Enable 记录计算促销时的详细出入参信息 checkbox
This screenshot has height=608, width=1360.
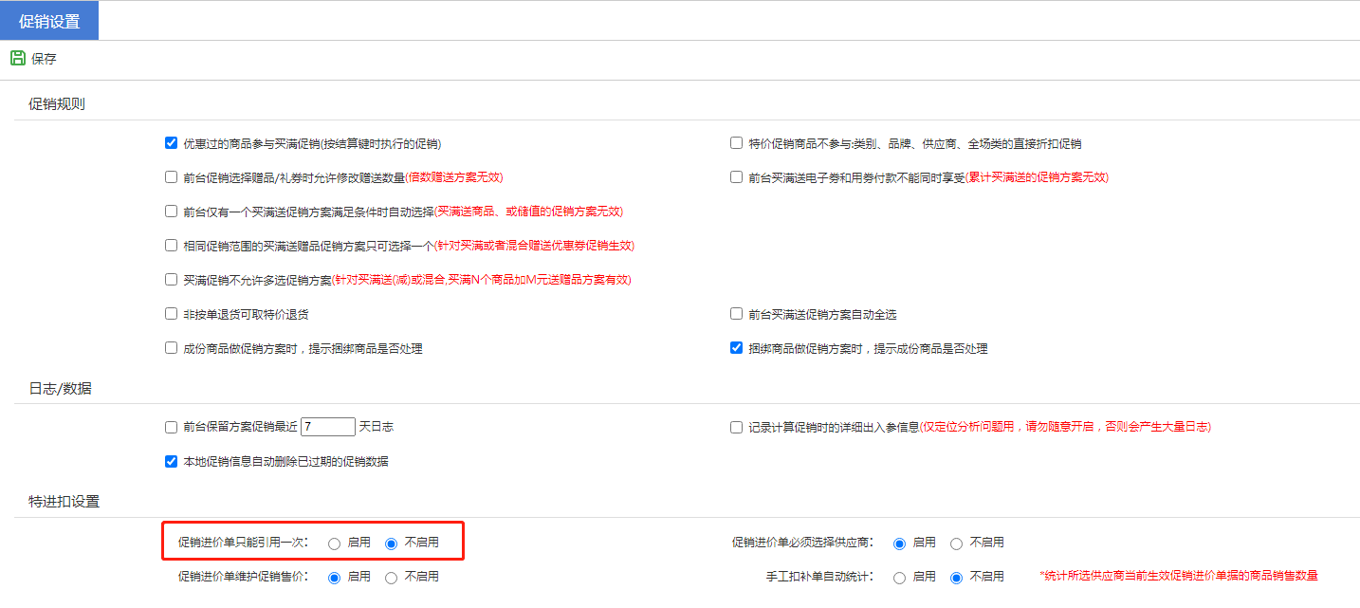(x=736, y=427)
